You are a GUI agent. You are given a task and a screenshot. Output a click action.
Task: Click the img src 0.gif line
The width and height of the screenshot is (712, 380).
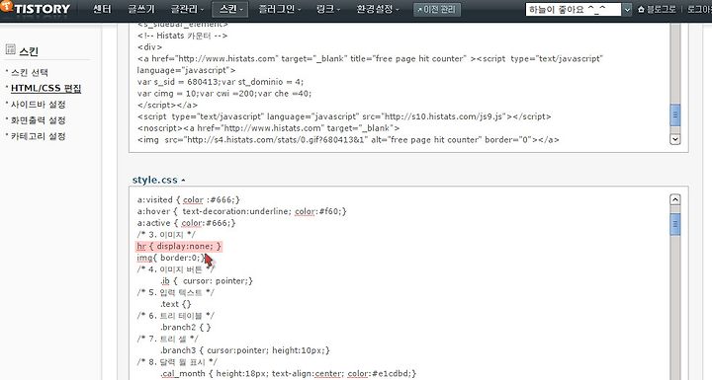348,140
